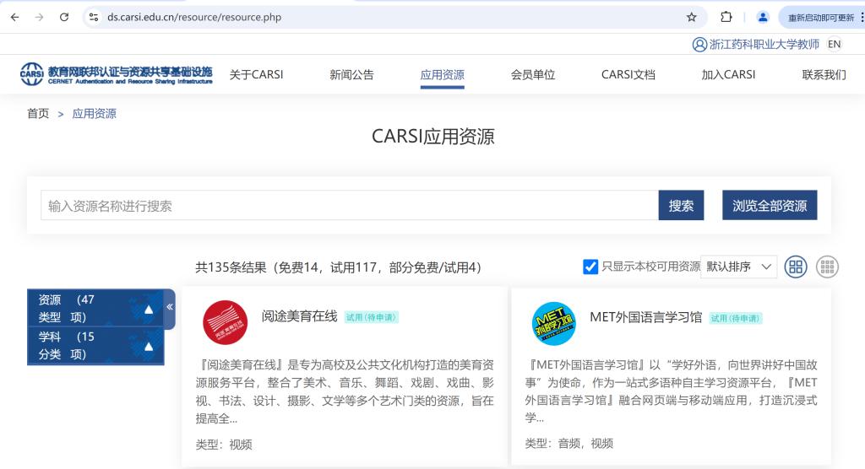Go back with the browser back arrow
The height and width of the screenshot is (469, 865).
15,17
